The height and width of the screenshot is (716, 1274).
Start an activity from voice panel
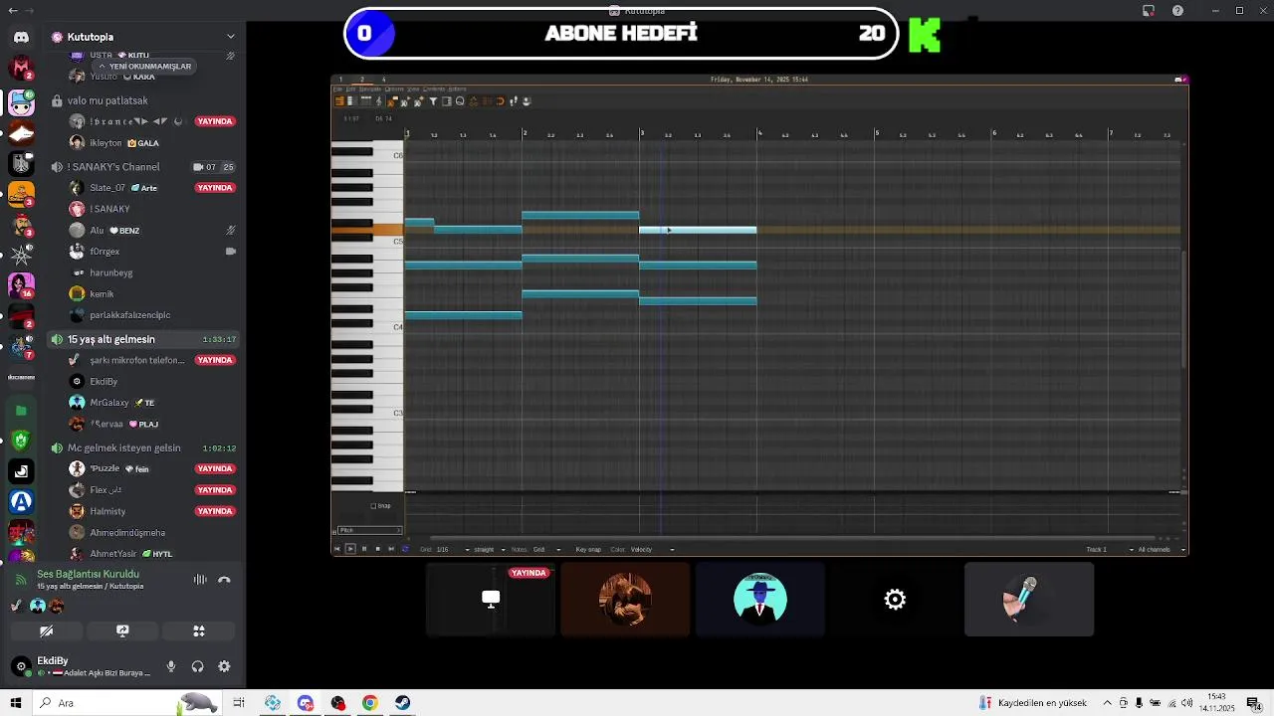click(199, 630)
